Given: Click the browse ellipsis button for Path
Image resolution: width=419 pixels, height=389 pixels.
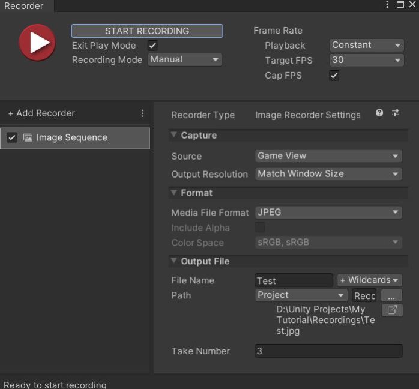Looking at the screenshot, I should [391, 295].
